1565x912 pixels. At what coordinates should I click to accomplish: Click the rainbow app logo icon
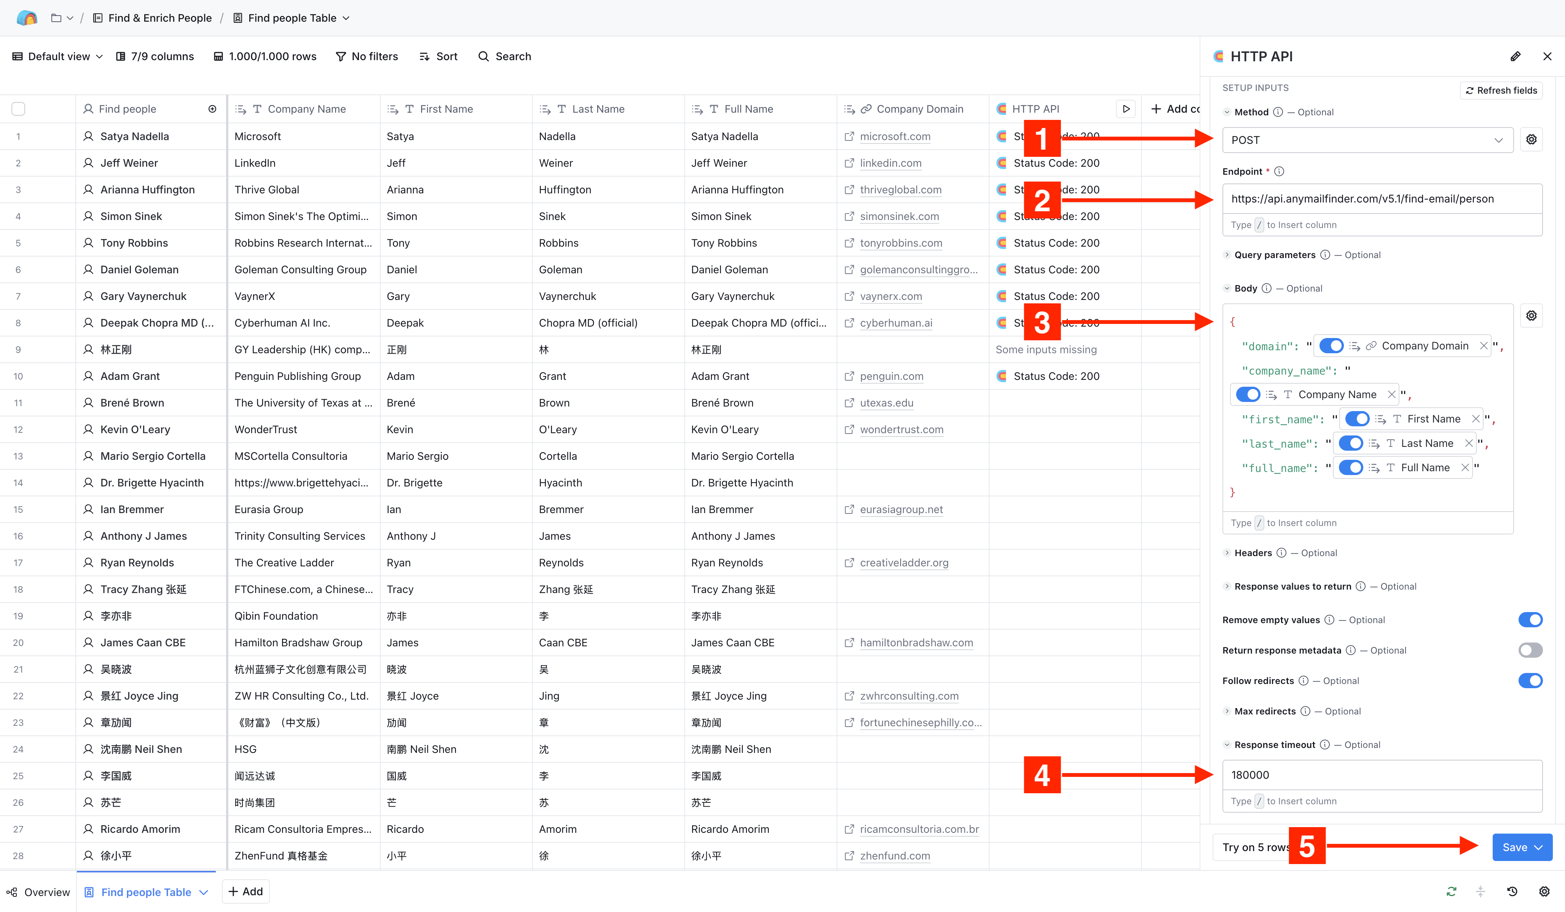coord(27,18)
